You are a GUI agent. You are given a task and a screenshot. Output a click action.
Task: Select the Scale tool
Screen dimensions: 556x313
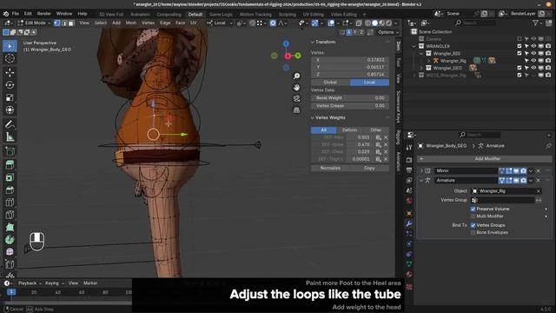point(10,97)
